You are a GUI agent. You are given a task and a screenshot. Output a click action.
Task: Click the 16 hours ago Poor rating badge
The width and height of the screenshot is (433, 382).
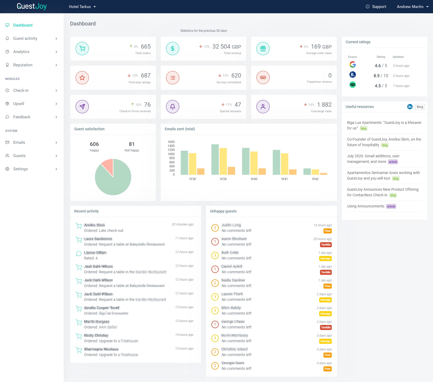click(x=328, y=231)
